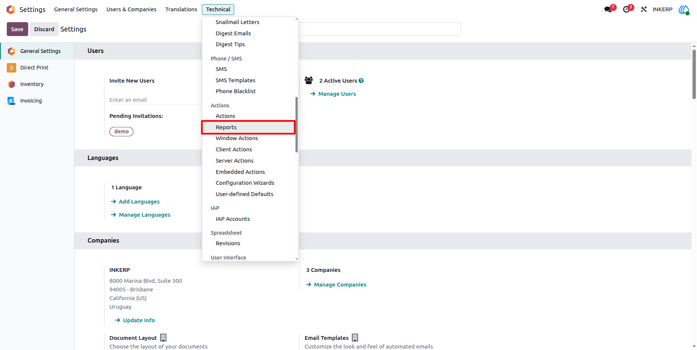The height and width of the screenshot is (350, 697).
Task: Click the Document Layout building icon
Action: (x=163, y=338)
